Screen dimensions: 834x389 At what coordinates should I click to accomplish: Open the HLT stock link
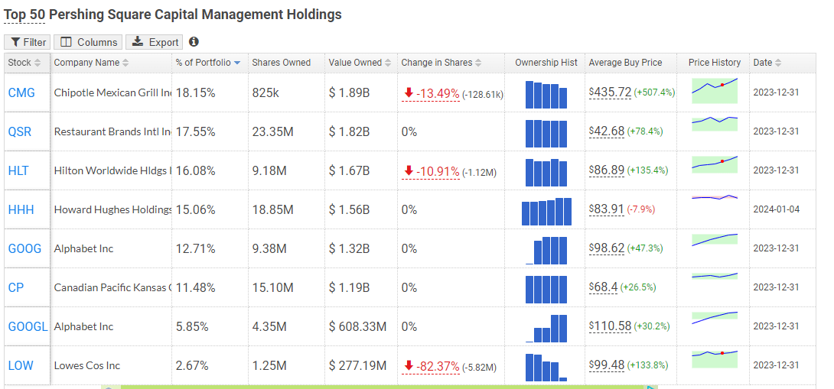[x=18, y=170]
